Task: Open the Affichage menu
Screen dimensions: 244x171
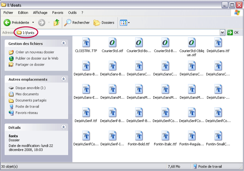Action: click(40, 13)
